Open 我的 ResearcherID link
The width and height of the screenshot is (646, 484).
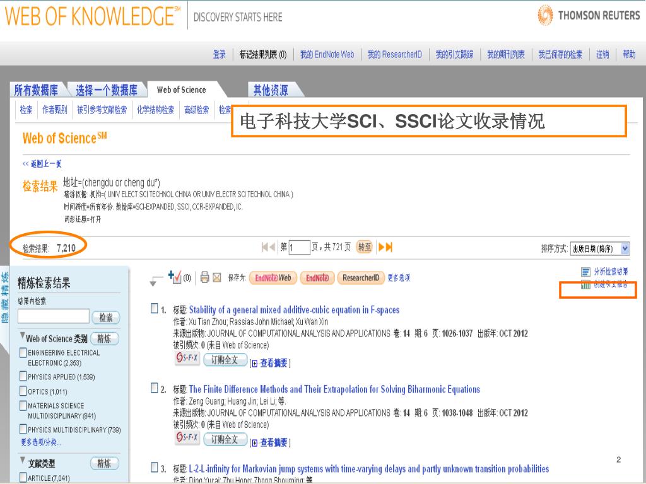click(x=395, y=54)
